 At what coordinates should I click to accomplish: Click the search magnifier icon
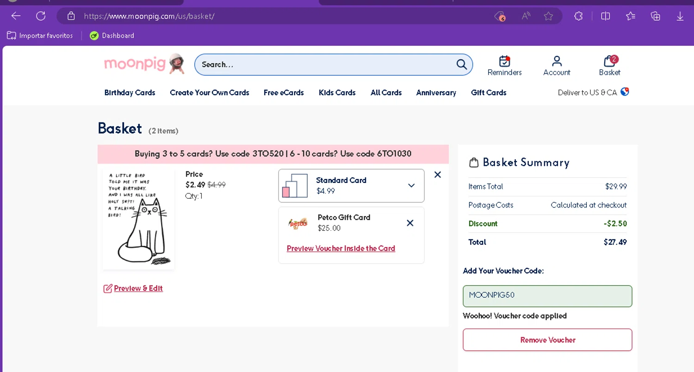(461, 64)
